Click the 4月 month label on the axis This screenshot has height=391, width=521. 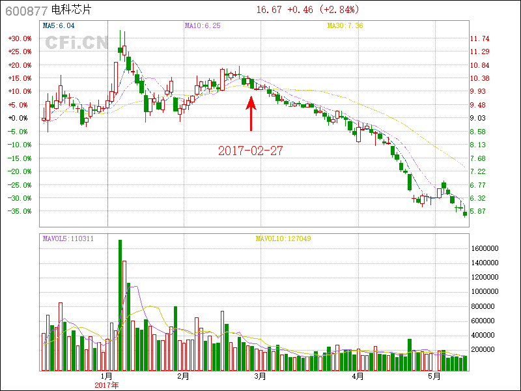coord(358,376)
